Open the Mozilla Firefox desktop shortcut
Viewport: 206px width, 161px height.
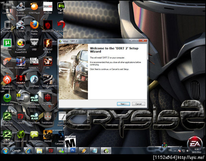point(34,28)
